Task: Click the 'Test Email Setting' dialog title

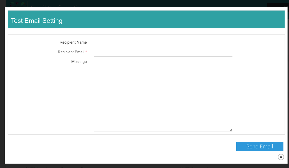Action: click(x=37, y=20)
